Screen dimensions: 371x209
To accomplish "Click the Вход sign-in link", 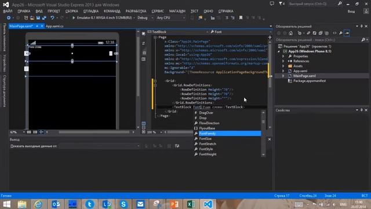I will [351, 12].
